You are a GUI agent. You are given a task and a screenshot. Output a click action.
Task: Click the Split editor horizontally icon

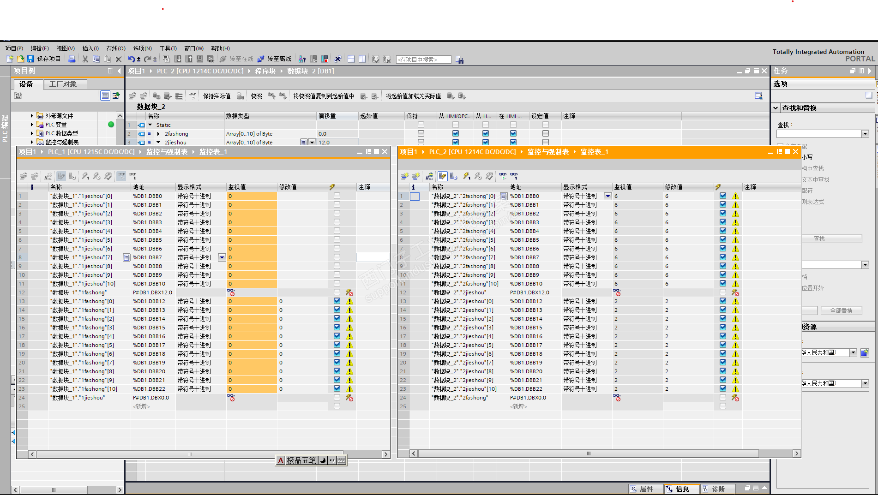[351, 59]
